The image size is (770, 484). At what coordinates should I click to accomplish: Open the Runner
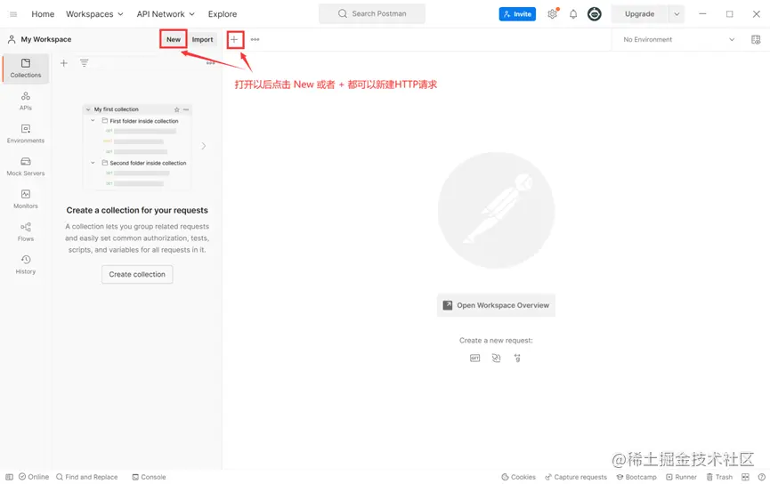(681, 477)
